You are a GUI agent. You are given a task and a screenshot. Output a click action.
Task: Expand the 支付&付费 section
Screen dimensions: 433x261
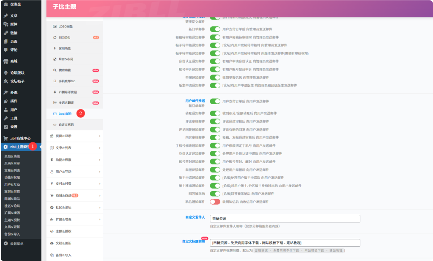point(74,184)
